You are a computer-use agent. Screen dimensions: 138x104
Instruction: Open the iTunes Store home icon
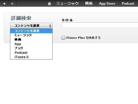pos(49,4)
